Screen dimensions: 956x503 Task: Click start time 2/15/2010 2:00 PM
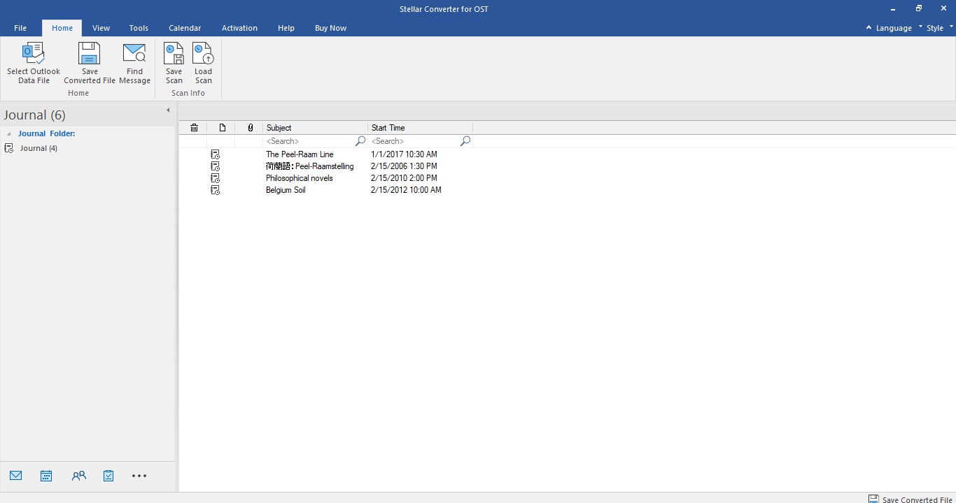[x=405, y=178]
